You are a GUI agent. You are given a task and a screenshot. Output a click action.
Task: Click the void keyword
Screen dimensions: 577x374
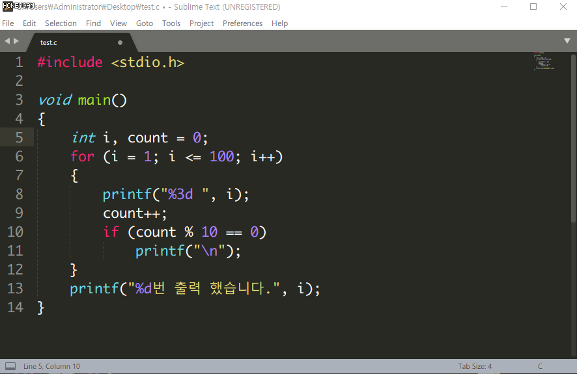pyautogui.click(x=55, y=100)
